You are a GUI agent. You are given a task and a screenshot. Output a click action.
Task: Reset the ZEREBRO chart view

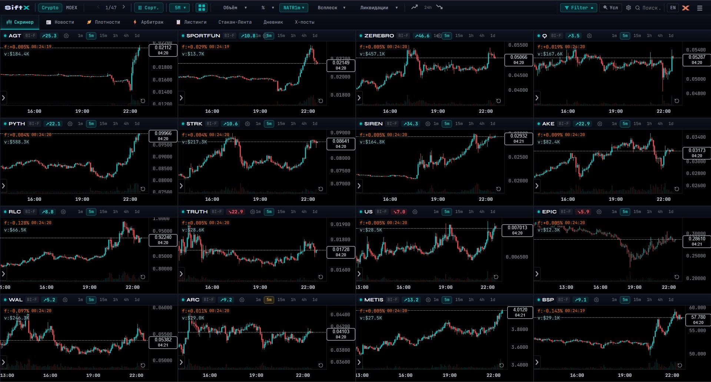click(499, 101)
